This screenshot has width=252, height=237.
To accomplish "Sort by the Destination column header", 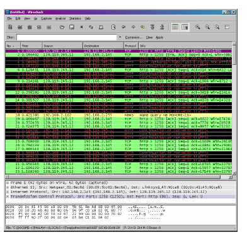I will coord(103,45).
